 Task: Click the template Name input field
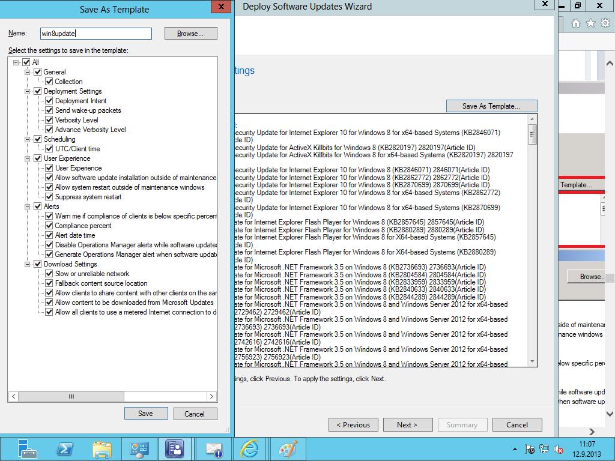coord(96,34)
